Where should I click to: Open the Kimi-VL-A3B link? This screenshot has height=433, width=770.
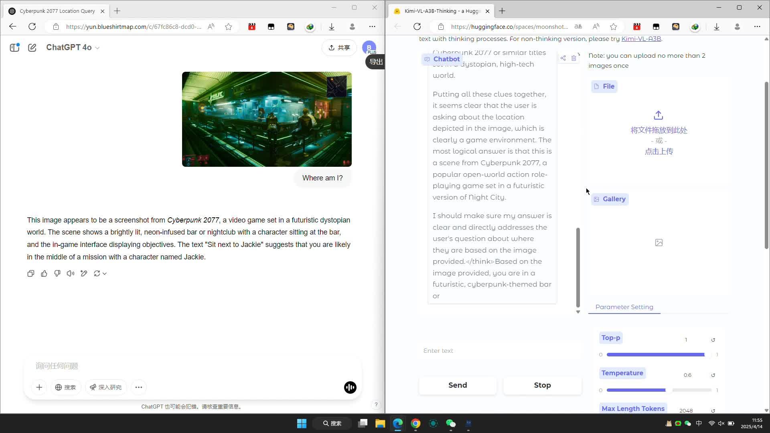[641, 39]
